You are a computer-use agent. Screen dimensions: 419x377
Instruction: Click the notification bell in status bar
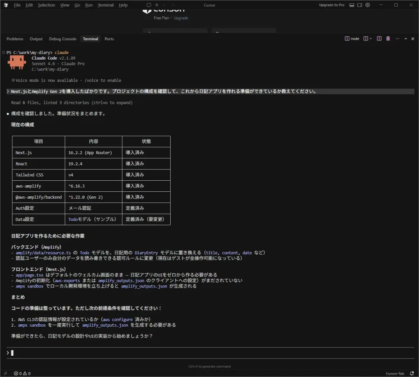coord(412,373)
